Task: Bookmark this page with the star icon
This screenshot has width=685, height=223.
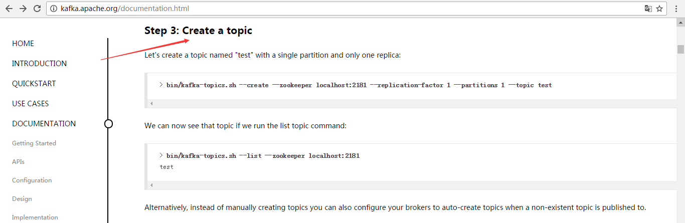Action: [x=659, y=9]
